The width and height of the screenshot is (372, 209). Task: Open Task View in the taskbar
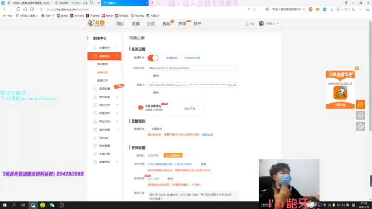[23, 205]
